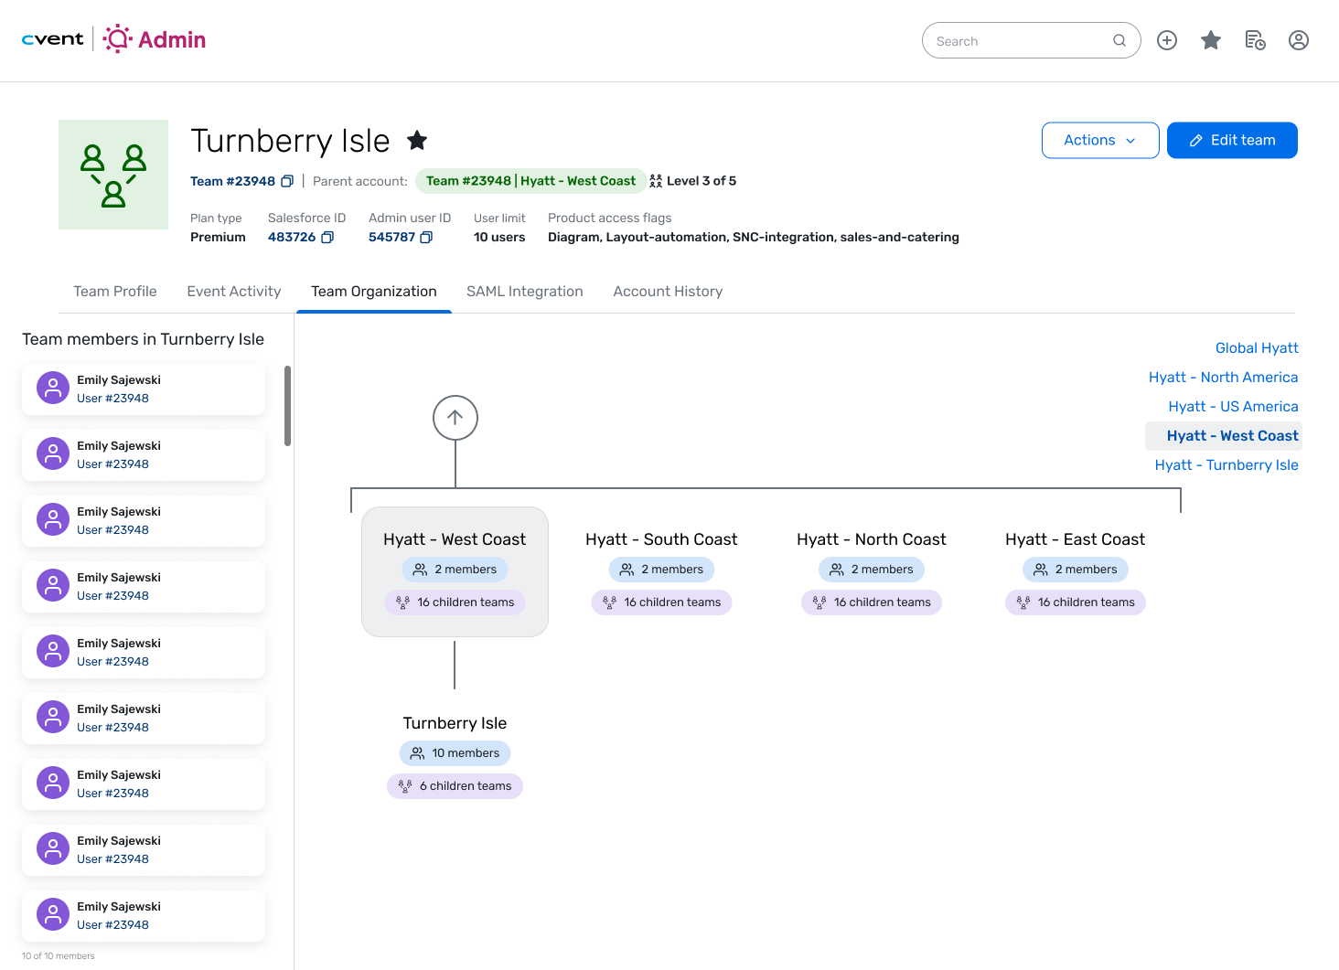Focus the Search input field
Screen dimensions: 1339x970
(x=1031, y=40)
